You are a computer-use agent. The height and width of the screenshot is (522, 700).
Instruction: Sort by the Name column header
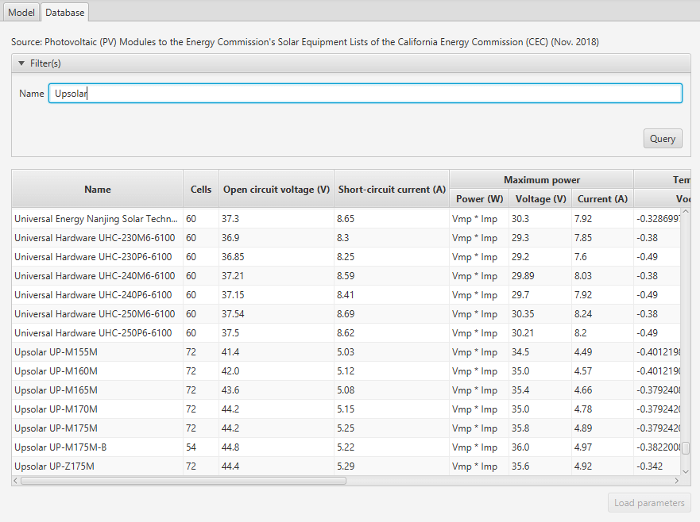[x=97, y=189]
